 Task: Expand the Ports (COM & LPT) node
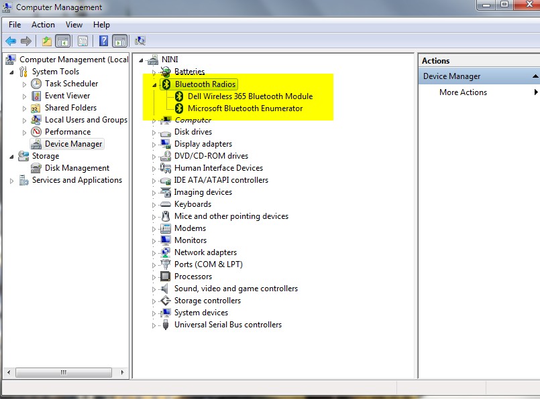[154, 265]
